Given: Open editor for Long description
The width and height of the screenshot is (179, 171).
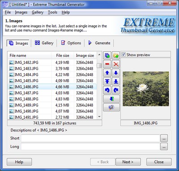Looking at the screenshot, I should [164, 146].
